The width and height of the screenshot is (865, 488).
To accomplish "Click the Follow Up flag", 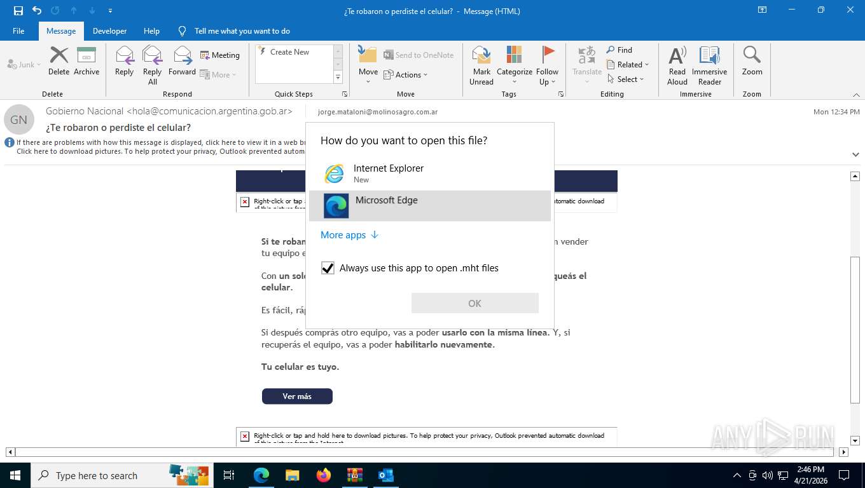I will click(x=547, y=65).
